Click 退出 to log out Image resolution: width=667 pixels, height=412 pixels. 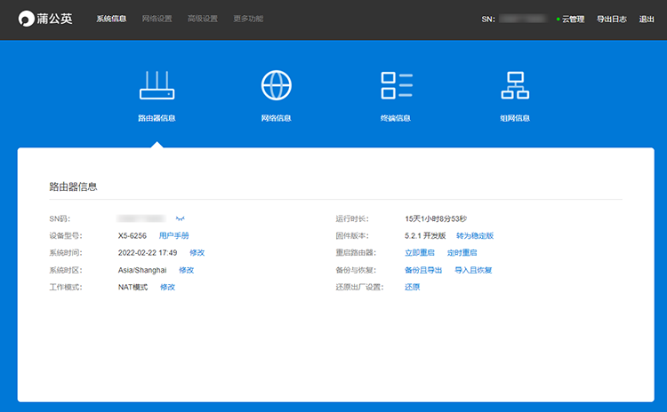647,19
